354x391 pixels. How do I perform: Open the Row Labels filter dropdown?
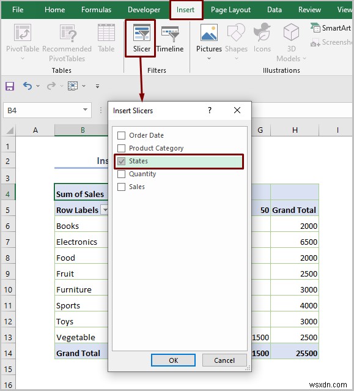point(105,210)
